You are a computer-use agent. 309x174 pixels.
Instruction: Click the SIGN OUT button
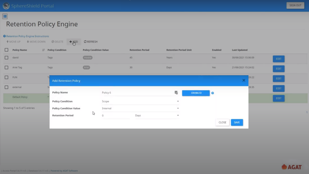(x=295, y=5)
